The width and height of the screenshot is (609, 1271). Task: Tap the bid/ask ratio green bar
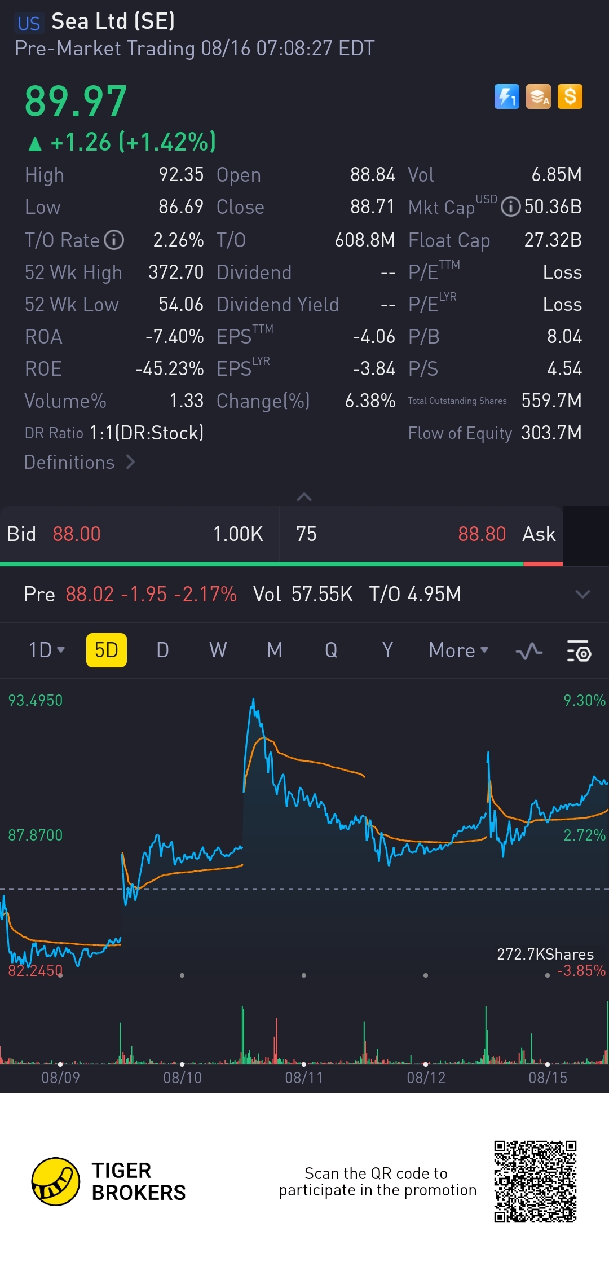pos(262,564)
